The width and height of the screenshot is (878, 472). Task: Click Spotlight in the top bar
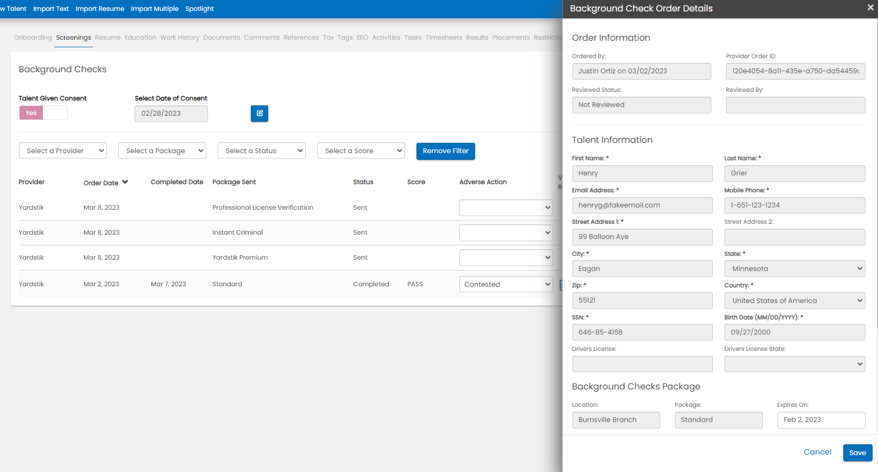[x=199, y=9]
